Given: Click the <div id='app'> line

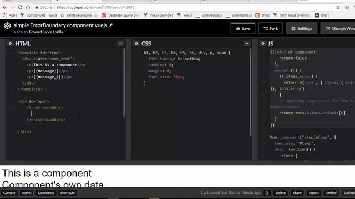Looking at the screenshot, I should tap(33, 101).
